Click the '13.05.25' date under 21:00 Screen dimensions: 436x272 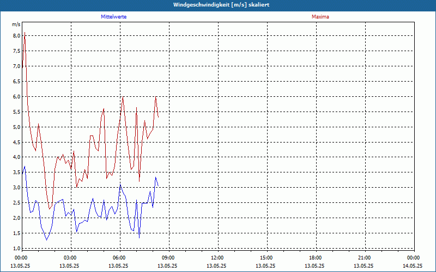click(x=364, y=266)
